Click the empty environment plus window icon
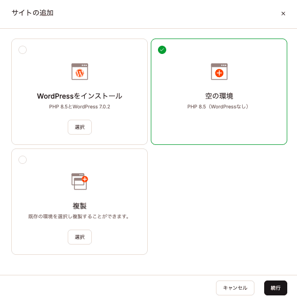The height and width of the screenshot is (299, 297). pyautogui.click(x=219, y=71)
